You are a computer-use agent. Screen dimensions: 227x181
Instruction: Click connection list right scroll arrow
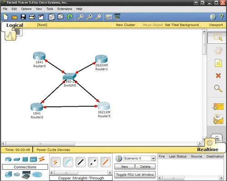(x=110, y=172)
